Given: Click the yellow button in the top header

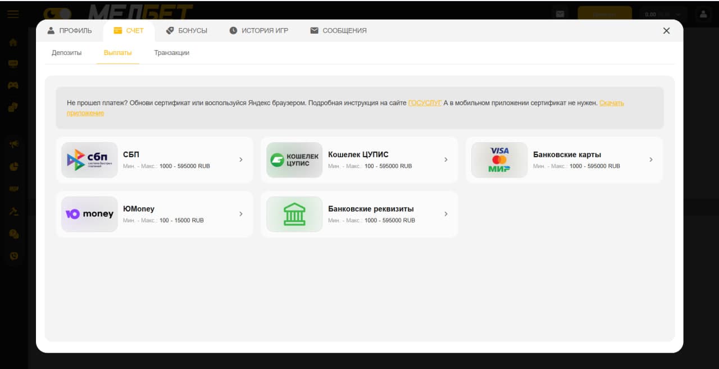Looking at the screenshot, I should [604, 14].
